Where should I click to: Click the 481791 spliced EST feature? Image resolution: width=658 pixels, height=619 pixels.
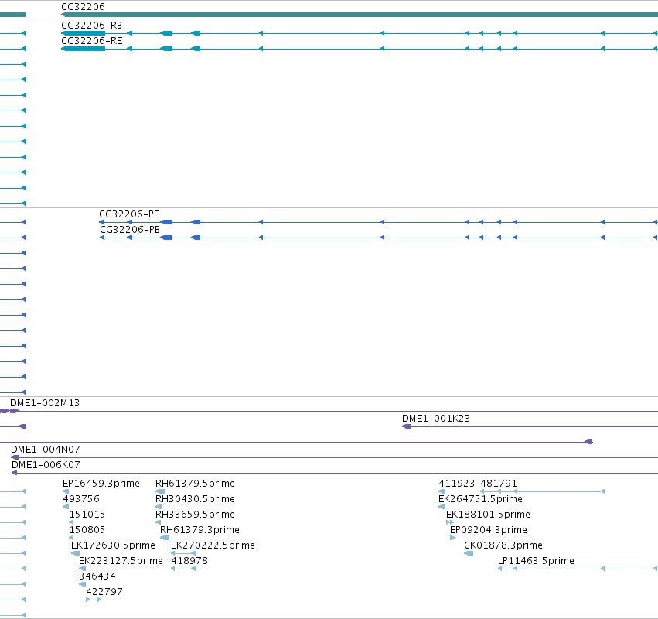point(543,491)
